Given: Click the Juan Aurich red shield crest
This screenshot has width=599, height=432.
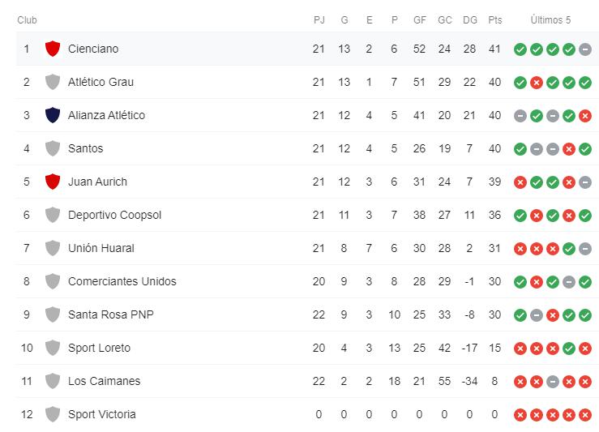Looking at the screenshot, I should 53,182.
